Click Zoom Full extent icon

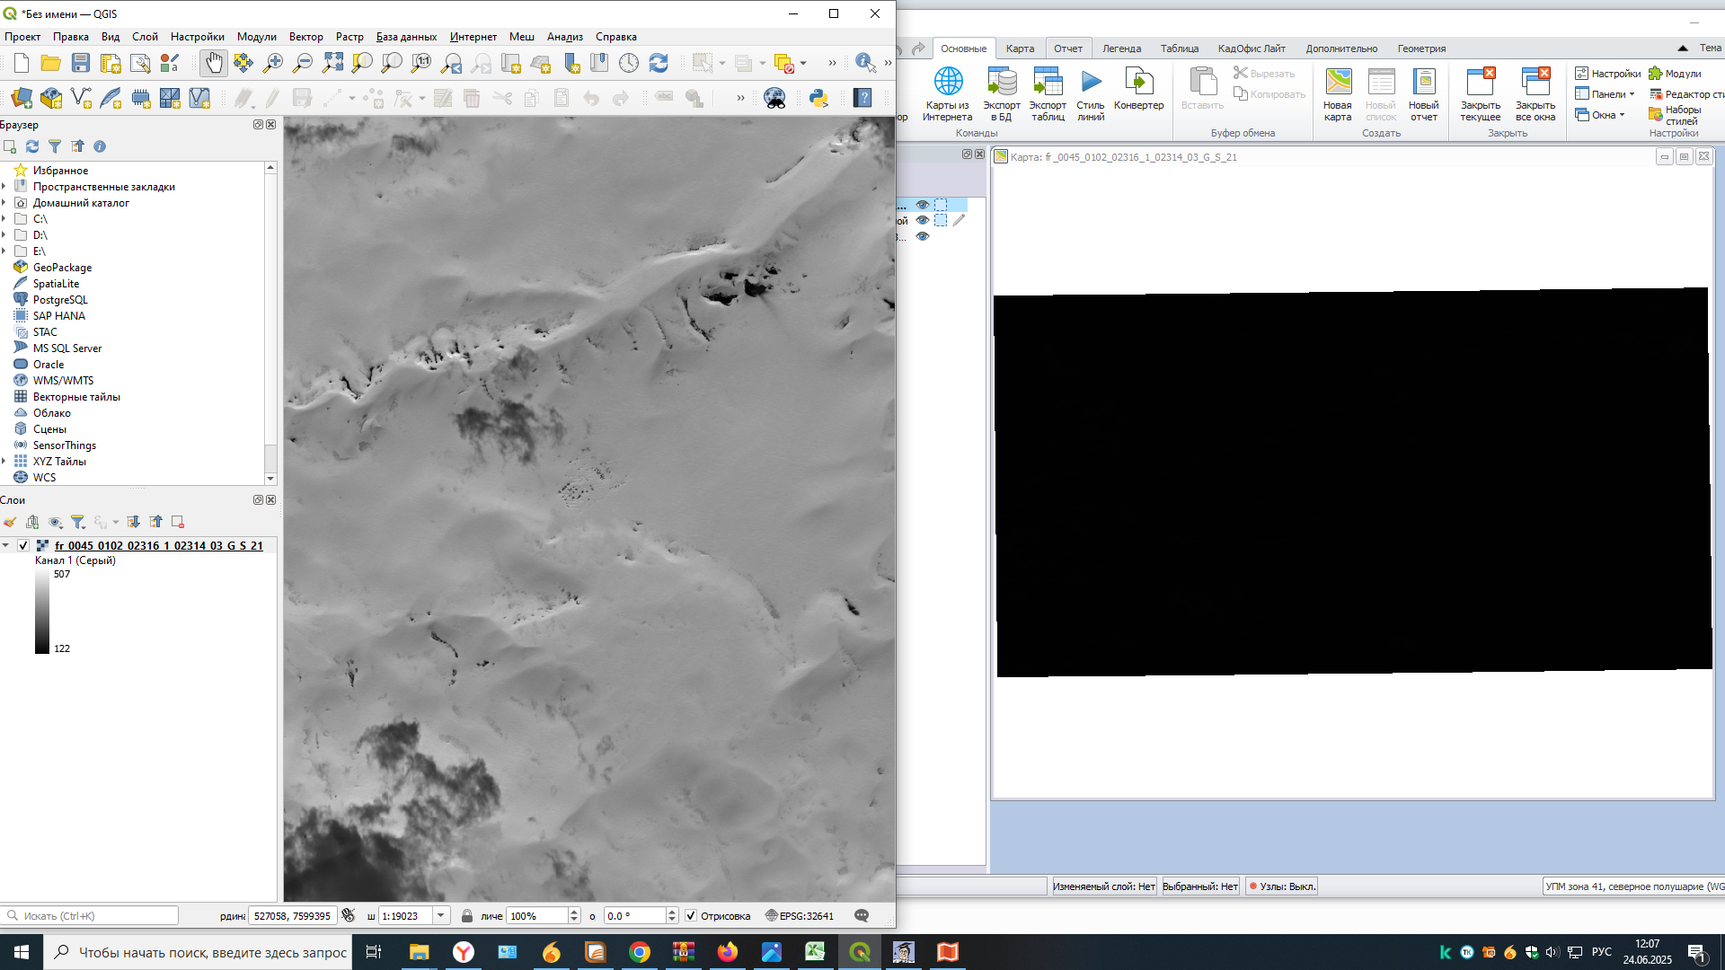click(332, 63)
